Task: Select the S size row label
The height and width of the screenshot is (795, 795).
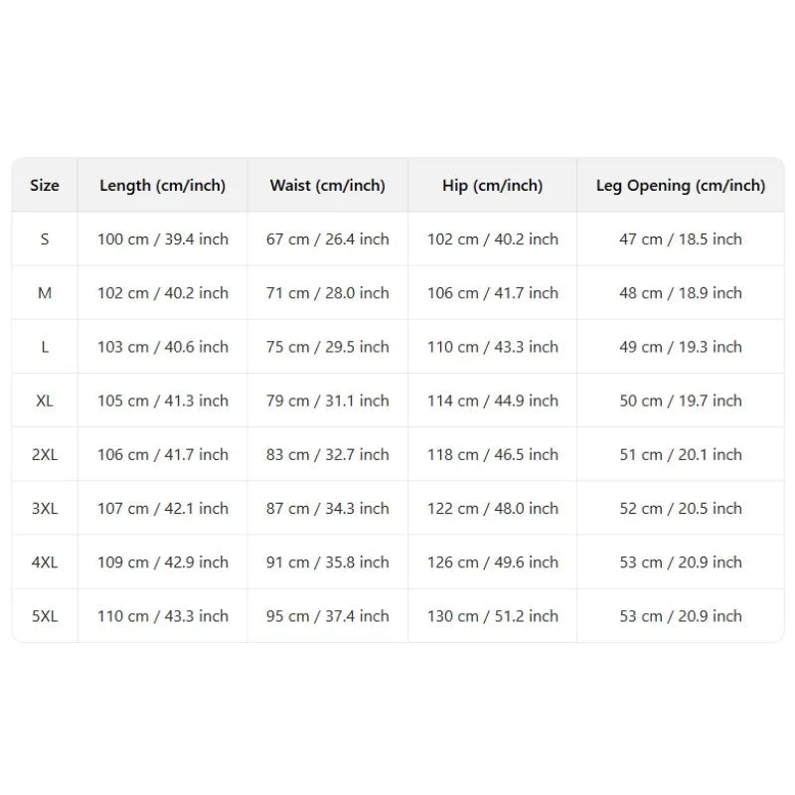Action: 45,239
